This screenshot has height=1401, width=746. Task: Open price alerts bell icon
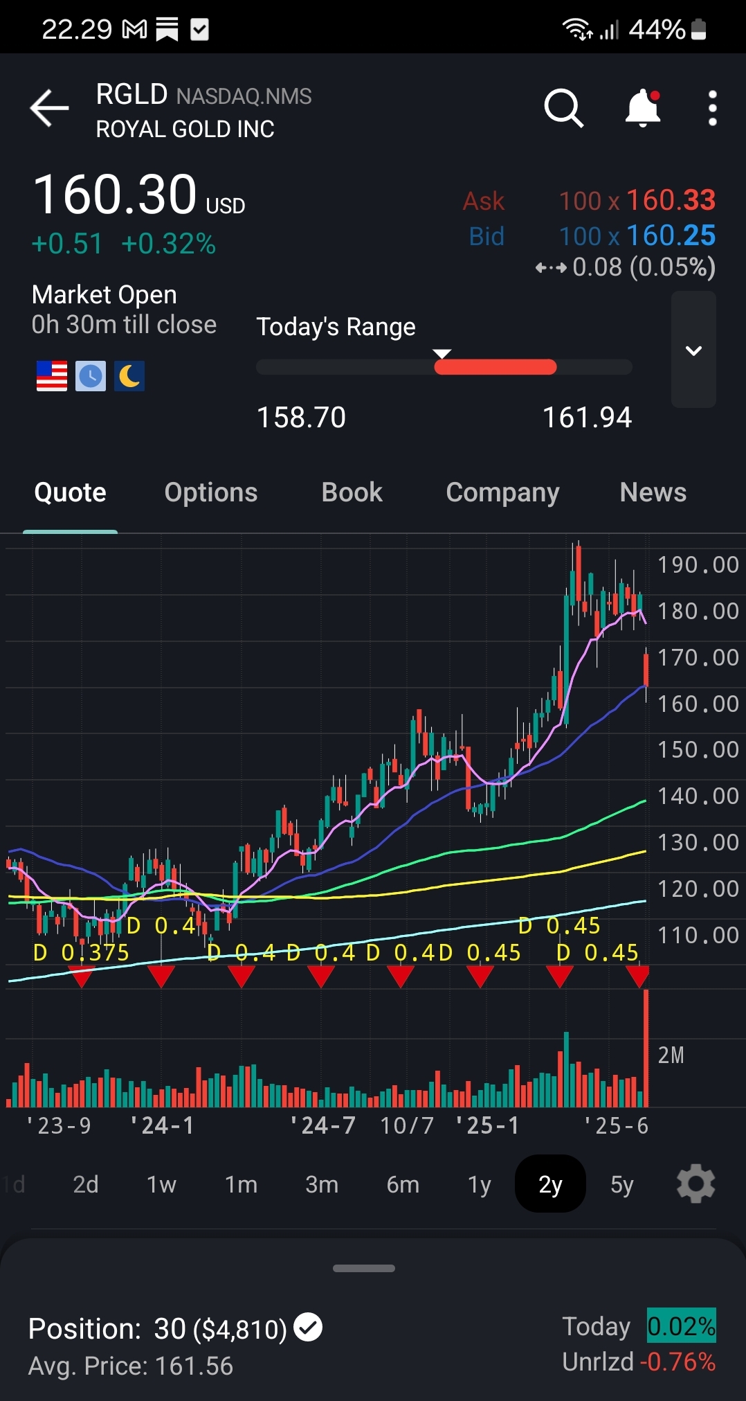[643, 109]
